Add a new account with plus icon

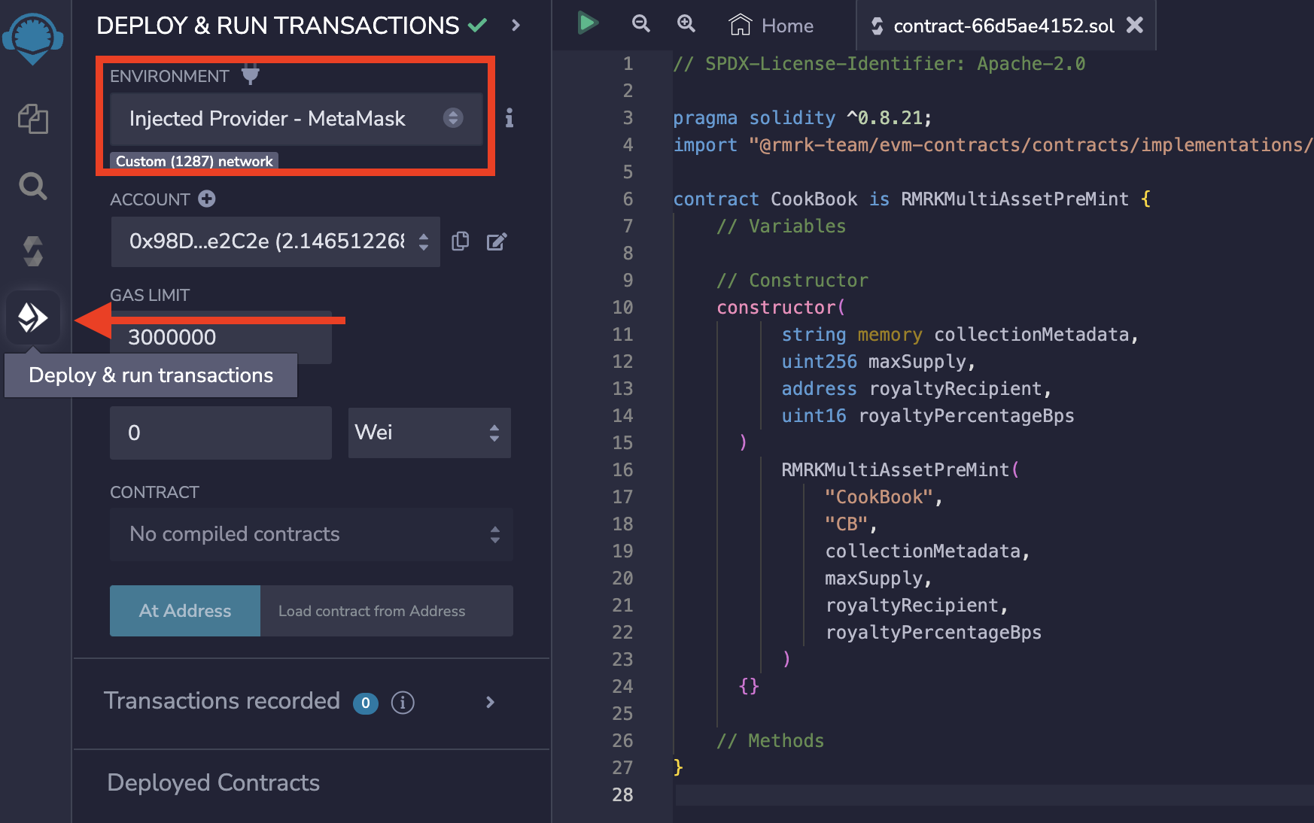click(x=207, y=199)
